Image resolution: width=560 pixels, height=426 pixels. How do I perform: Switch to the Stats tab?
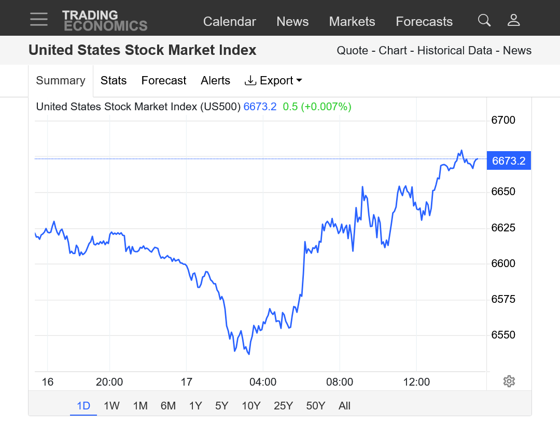(x=114, y=81)
